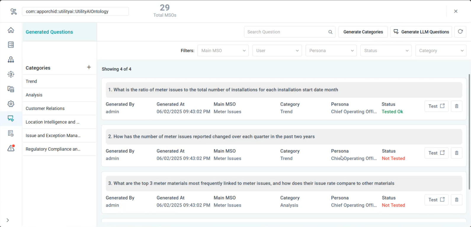Viewport: 471px width, 227px height.
Task: Open the gear settings icon in sidebar
Action: 11,104
